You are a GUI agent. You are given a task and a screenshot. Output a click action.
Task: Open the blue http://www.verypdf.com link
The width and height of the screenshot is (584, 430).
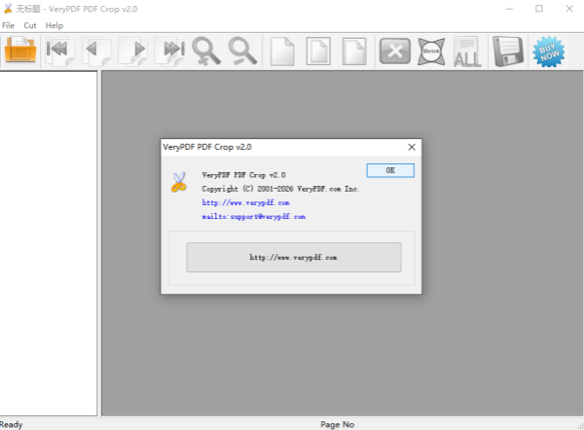click(246, 202)
